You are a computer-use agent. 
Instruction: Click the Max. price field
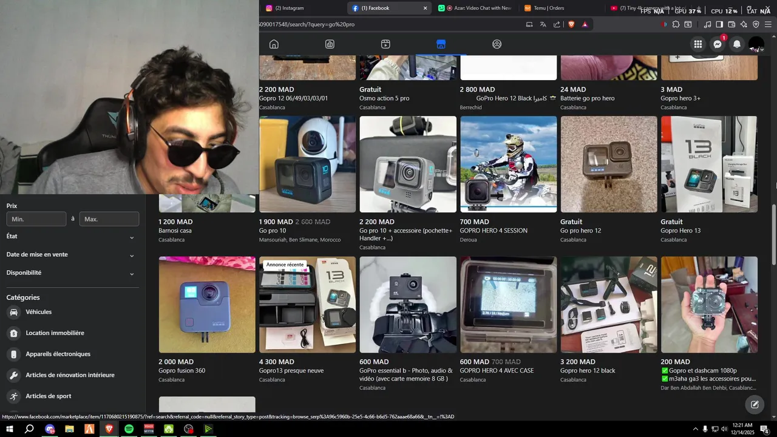109,219
